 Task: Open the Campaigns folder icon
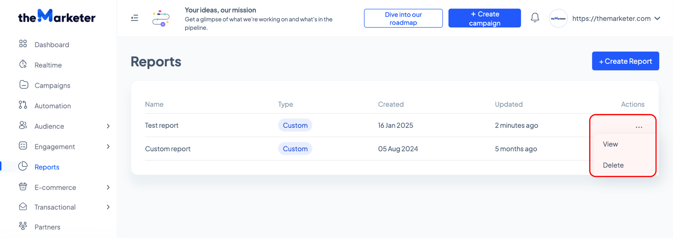[24, 85]
